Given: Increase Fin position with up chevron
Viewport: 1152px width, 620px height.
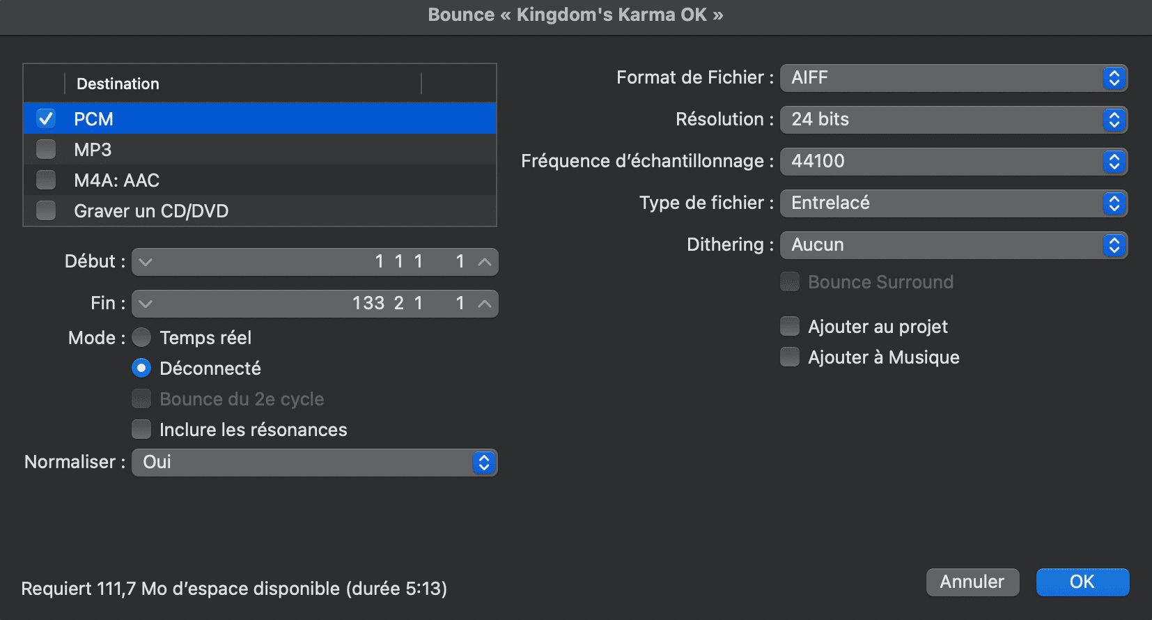Looking at the screenshot, I should pyautogui.click(x=485, y=304).
